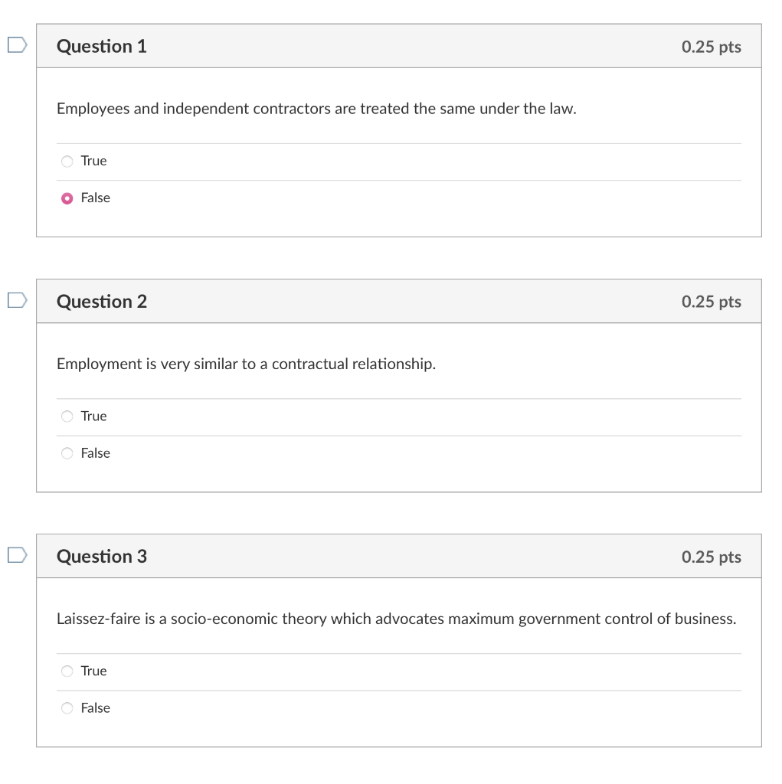Mark False for the Laissez-faire question
Image resolution: width=782 pixels, height=784 pixels.
pos(67,708)
